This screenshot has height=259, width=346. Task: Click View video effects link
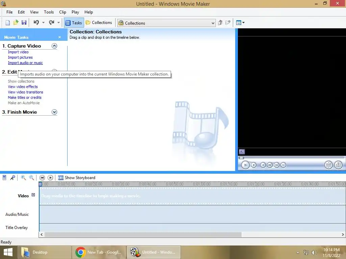click(23, 87)
